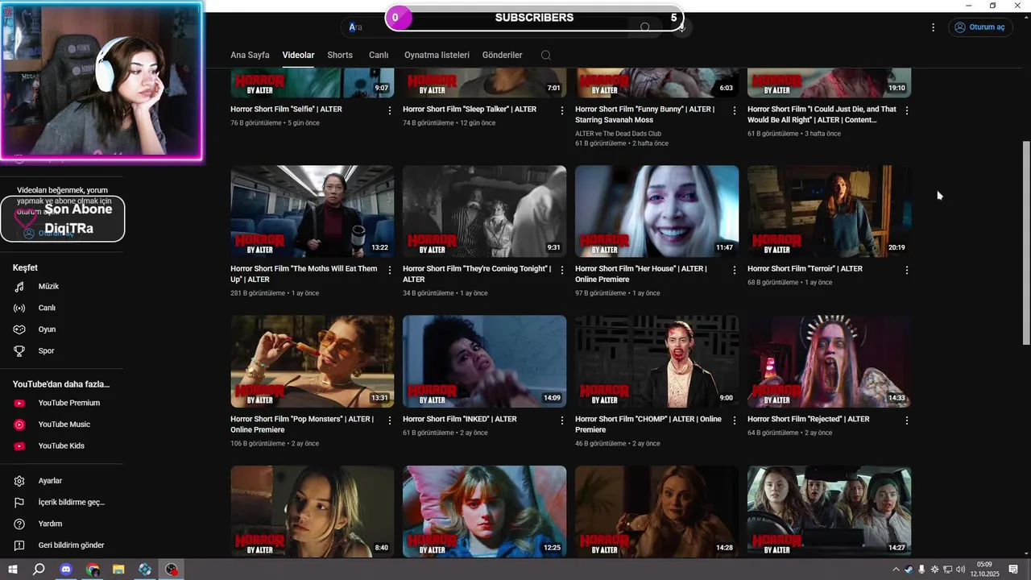Switch to the Shorts tab
Viewport: 1031px width, 580px height.
coord(340,55)
